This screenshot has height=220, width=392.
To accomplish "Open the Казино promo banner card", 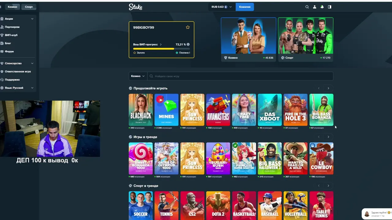I will click(248, 39).
